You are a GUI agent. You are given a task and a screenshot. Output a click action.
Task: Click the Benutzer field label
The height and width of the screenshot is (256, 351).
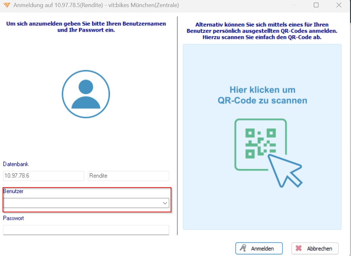point(13,191)
